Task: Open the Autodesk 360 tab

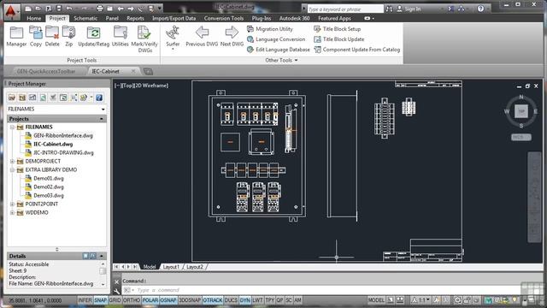Action: click(294, 18)
